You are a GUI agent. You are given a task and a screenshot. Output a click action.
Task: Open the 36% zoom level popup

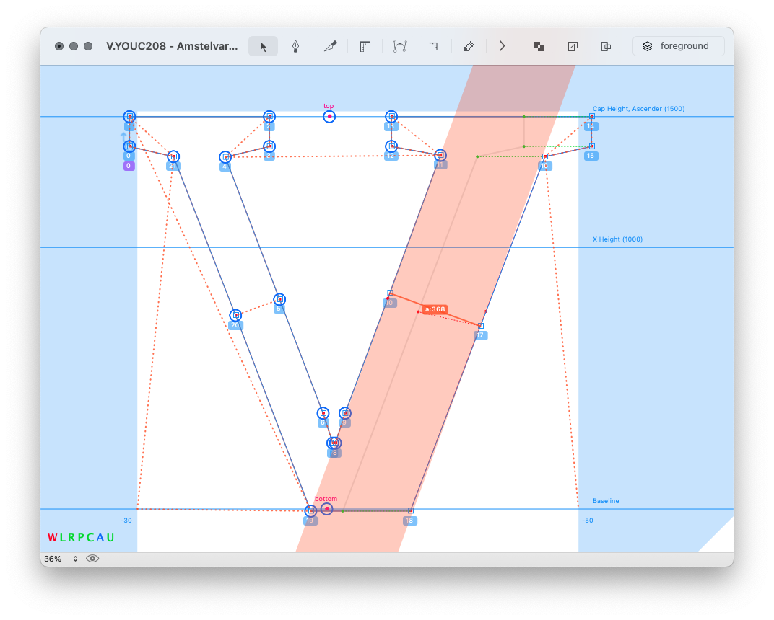(61, 559)
